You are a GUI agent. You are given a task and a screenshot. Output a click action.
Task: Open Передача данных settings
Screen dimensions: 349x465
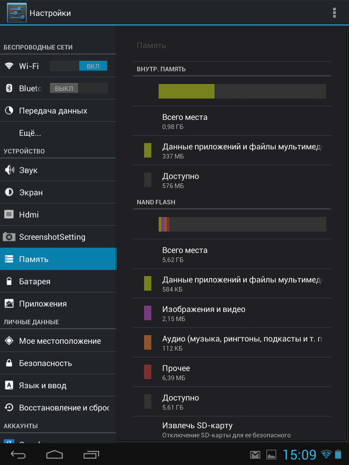pyautogui.click(x=53, y=111)
